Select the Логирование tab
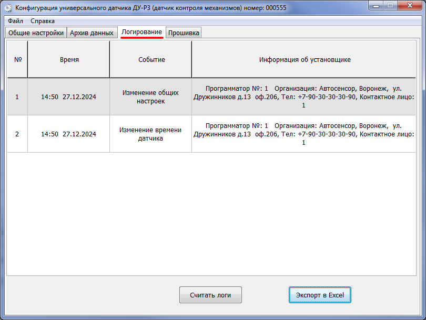426x320 pixels. (x=141, y=32)
